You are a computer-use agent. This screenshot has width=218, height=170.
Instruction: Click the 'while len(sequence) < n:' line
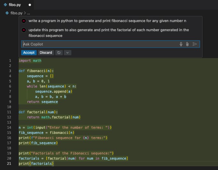click(52, 86)
